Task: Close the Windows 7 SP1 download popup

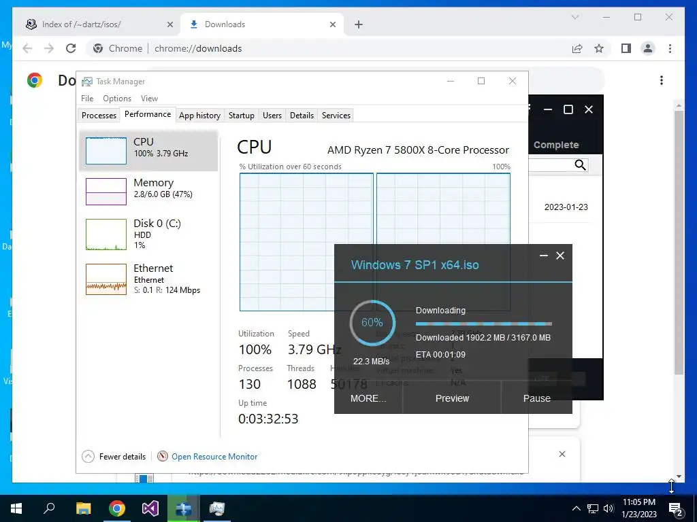Action: point(560,256)
